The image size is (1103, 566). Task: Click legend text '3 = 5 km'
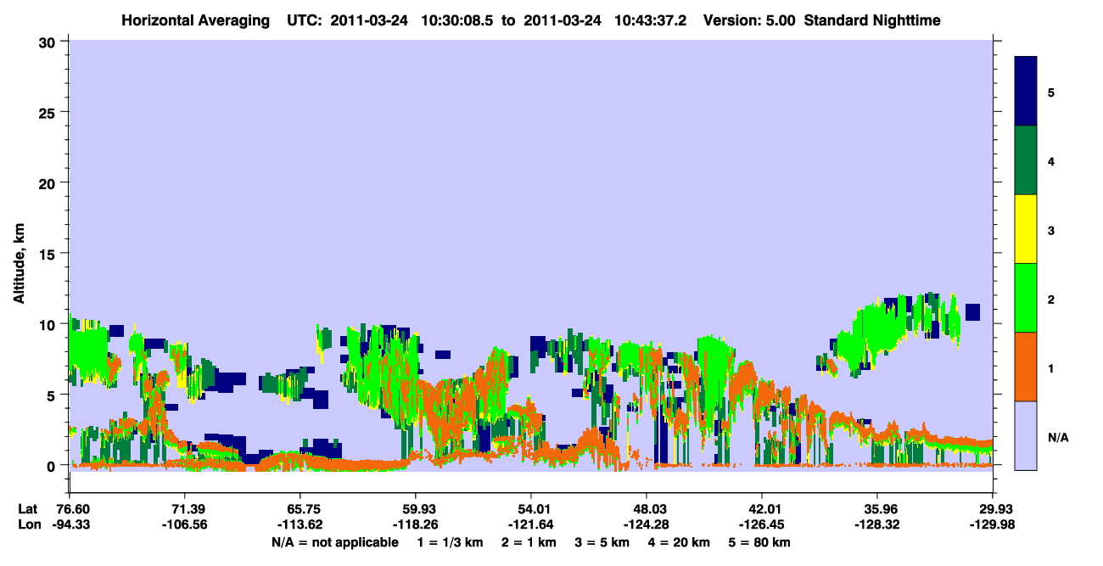(603, 542)
